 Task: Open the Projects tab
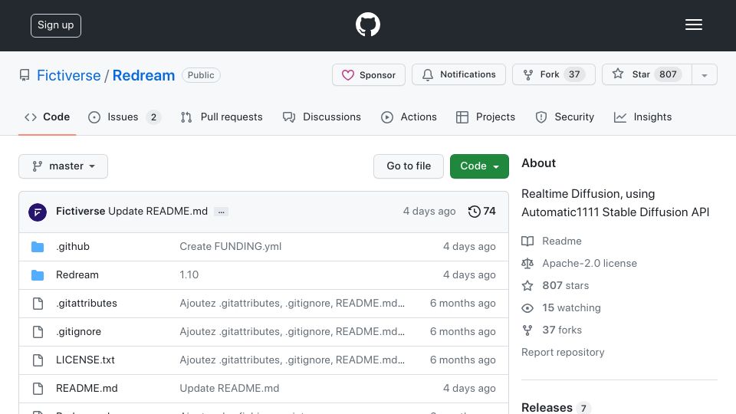tap(485, 117)
